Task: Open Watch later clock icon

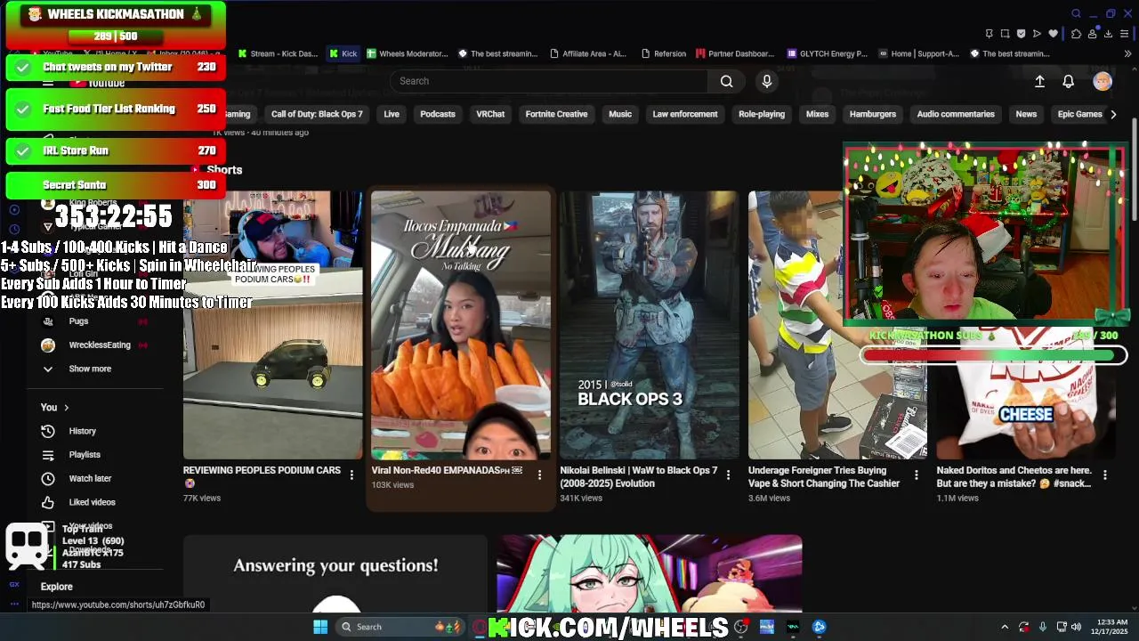Action: 48,478
